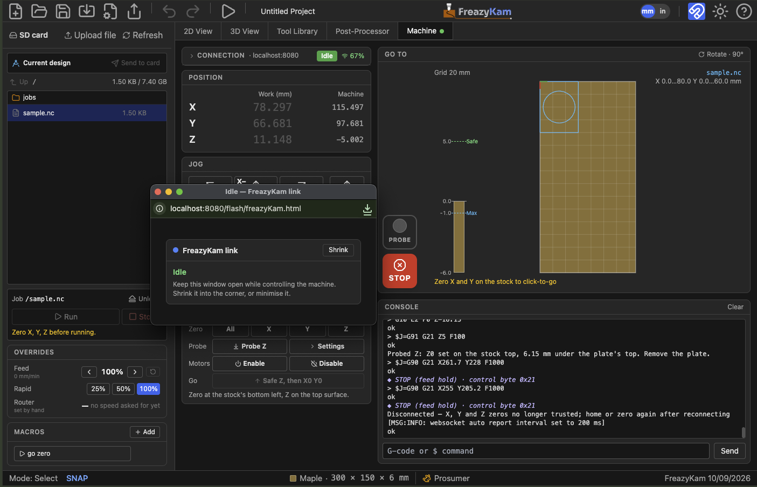Open the jobs folder

click(x=87, y=98)
